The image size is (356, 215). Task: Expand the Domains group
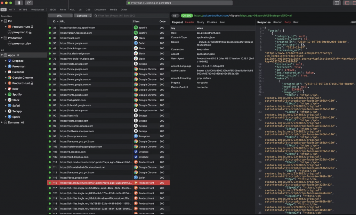point(2,122)
